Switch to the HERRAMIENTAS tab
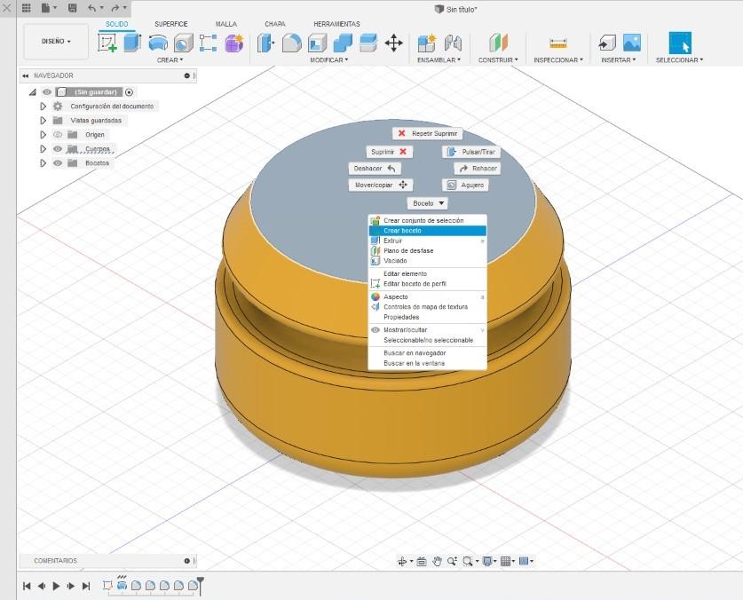Screen dimensions: 743x600 point(336,24)
